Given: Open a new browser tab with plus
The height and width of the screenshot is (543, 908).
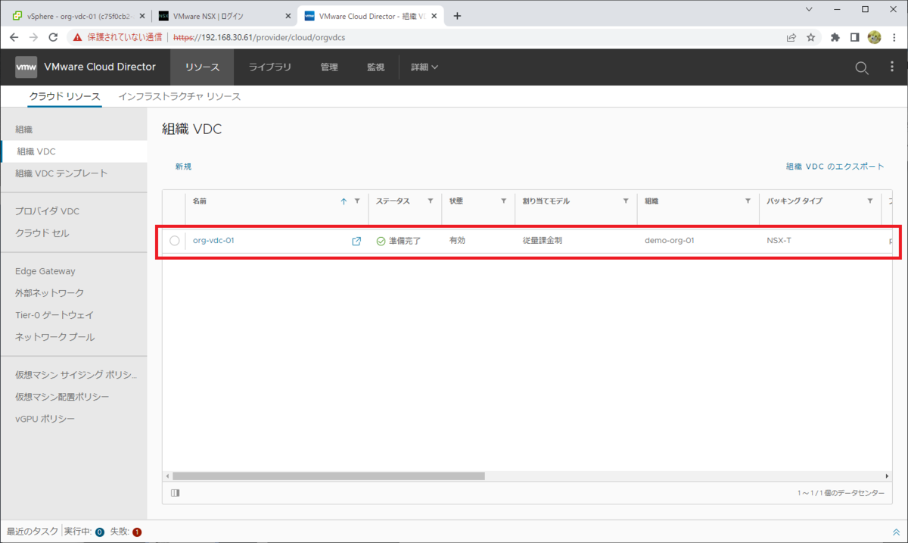Looking at the screenshot, I should [457, 16].
